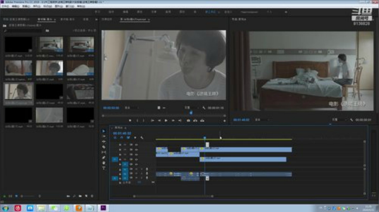Click Go to Out in the Source monitor
379x212 pixels.
coord(180,121)
